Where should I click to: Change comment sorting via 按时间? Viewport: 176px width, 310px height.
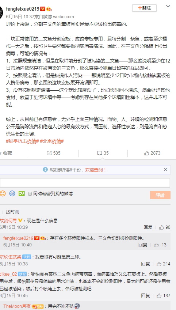point(12,212)
